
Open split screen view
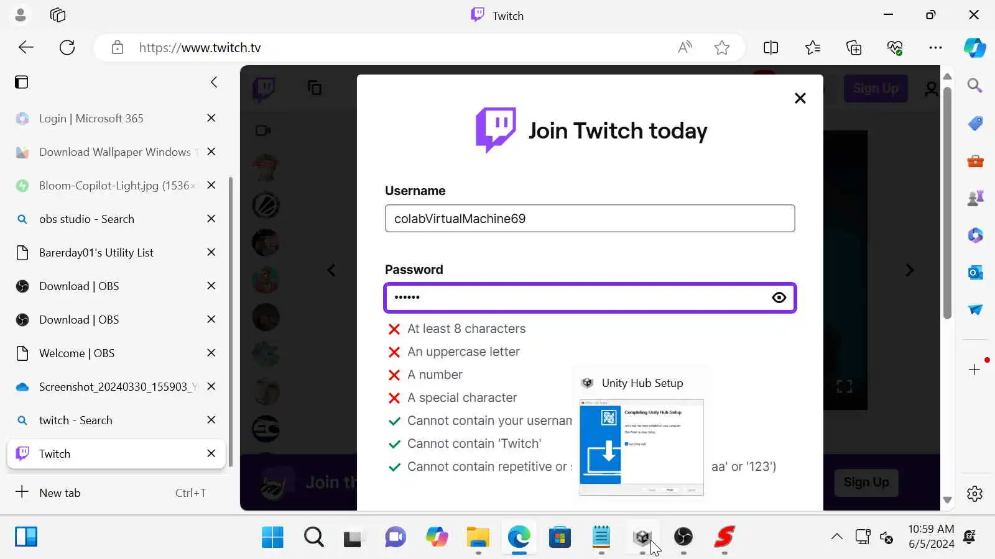coord(771,47)
